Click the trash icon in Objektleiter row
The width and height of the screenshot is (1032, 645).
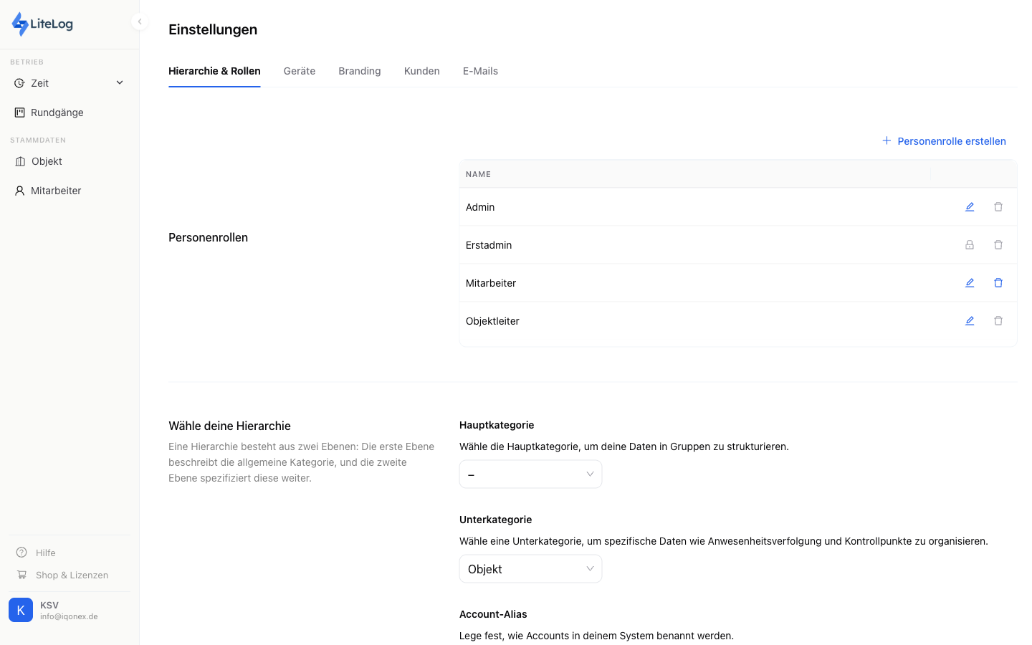coord(998,321)
